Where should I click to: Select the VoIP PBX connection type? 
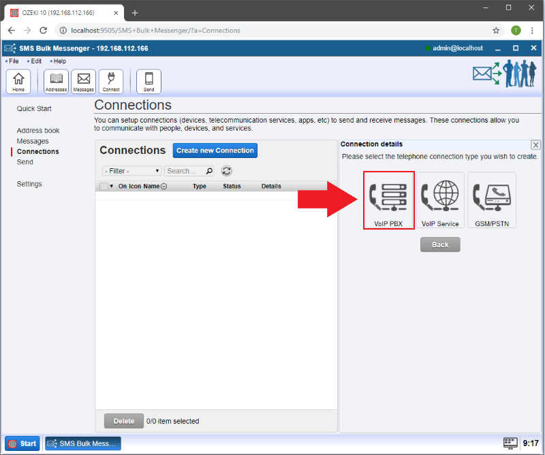click(x=388, y=200)
